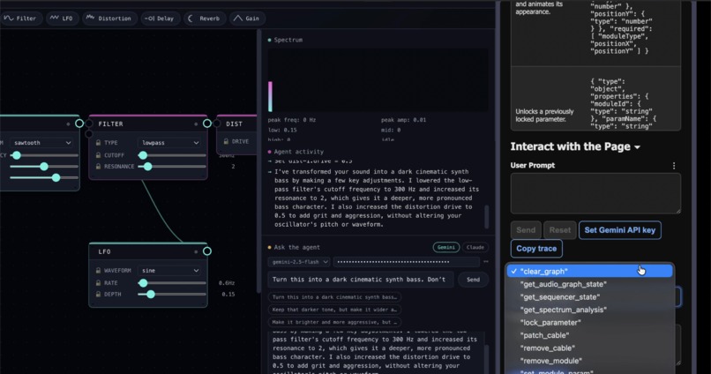
Task: Open the sine WAVEFORM dropdown on the LFO
Action: point(169,271)
